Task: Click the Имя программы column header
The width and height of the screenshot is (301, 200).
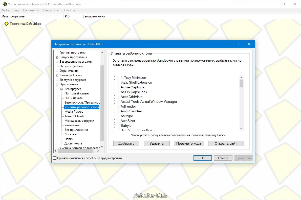Action: tap(32, 16)
